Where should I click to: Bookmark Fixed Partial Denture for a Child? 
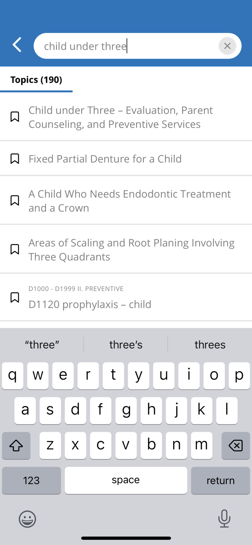(15, 159)
